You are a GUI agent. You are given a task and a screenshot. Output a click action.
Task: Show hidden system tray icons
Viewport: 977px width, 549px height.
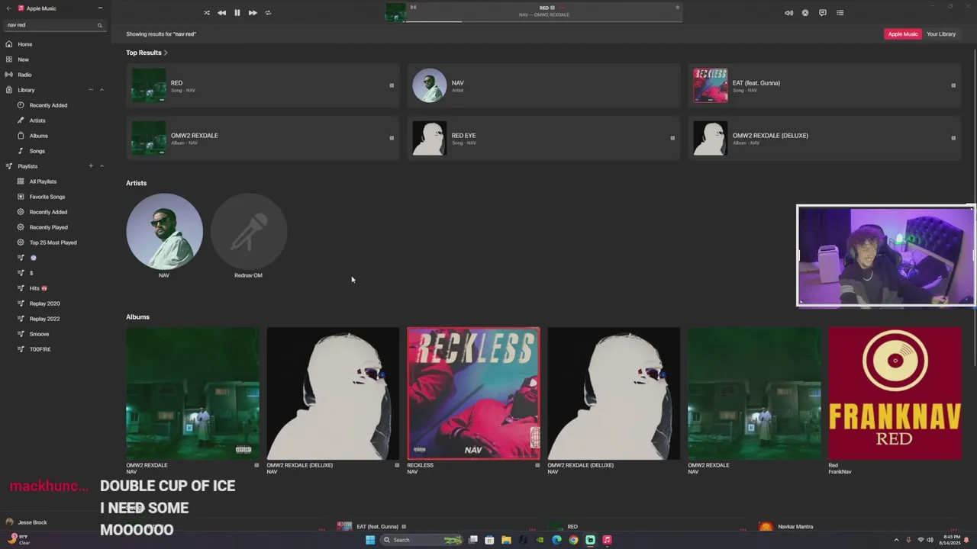896,540
